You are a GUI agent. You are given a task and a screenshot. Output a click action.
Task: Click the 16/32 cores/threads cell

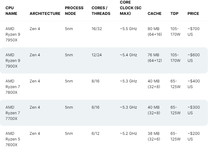coord(97,29)
